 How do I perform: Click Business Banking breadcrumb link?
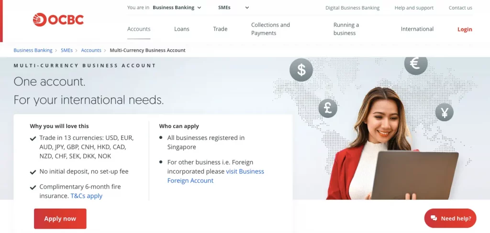click(x=33, y=50)
